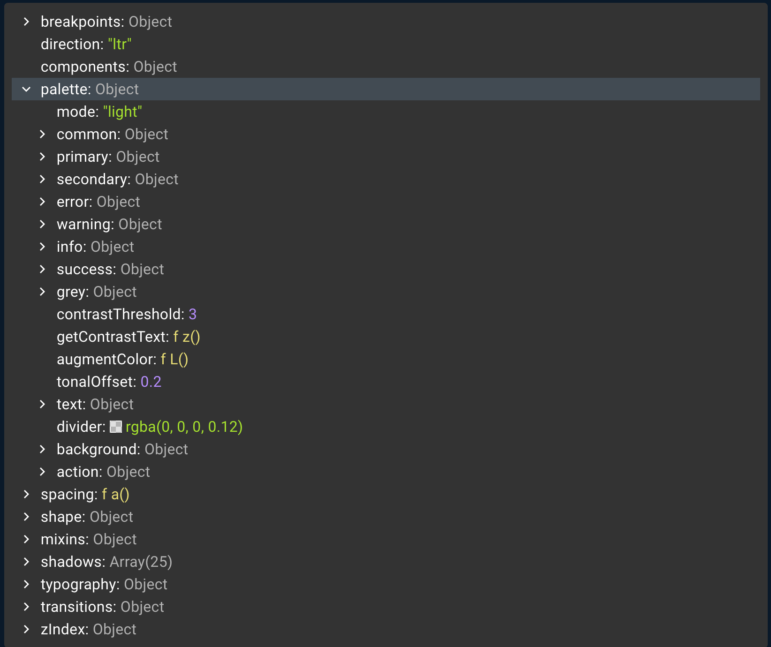The width and height of the screenshot is (771, 647).
Task: Expand the action object
Action: (x=43, y=472)
